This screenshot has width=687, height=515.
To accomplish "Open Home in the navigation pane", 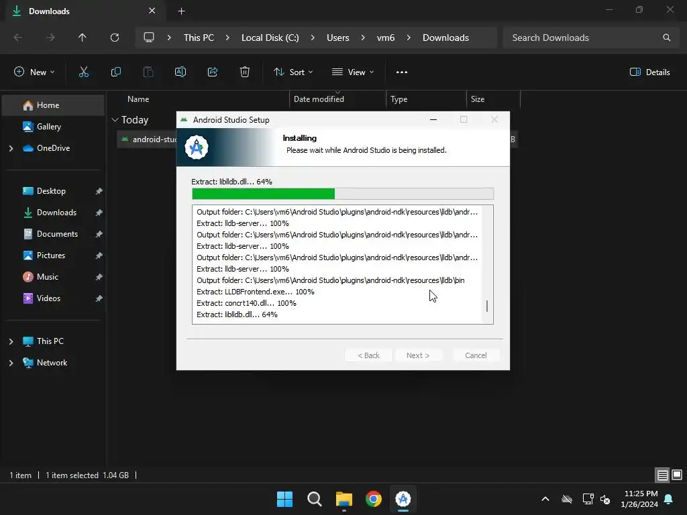I will click(53, 105).
